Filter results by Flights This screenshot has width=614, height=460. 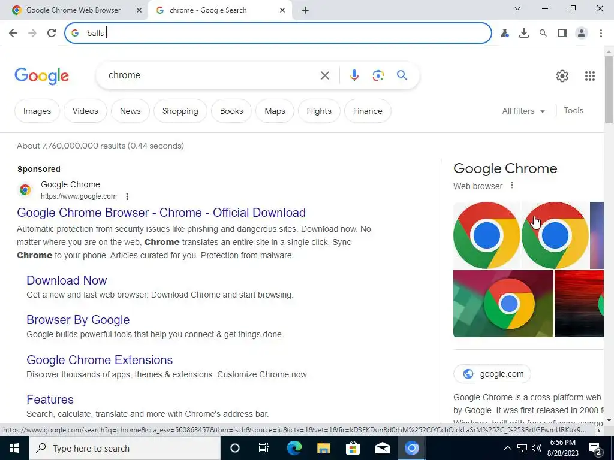319,111
